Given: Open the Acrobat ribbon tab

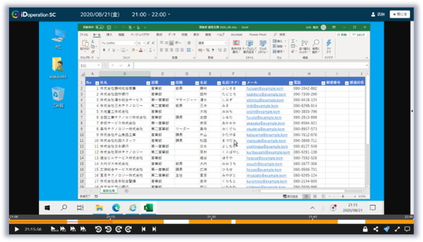Looking at the screenshot, I should (236, 35).
